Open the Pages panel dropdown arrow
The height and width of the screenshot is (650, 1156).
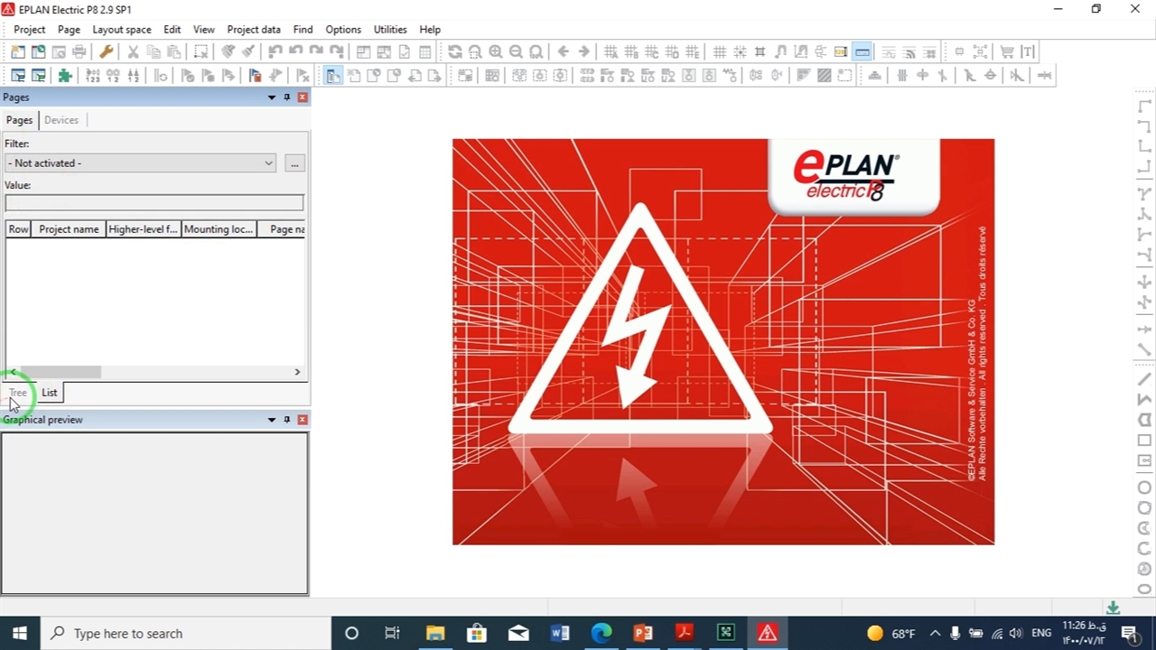tap(271, 97)
